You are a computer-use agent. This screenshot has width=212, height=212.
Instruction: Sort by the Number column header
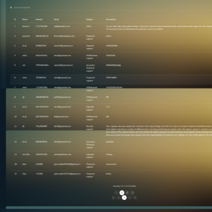(39, 20)
